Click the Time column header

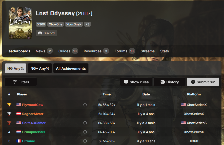pyautogui.click(x=107, y=94)
